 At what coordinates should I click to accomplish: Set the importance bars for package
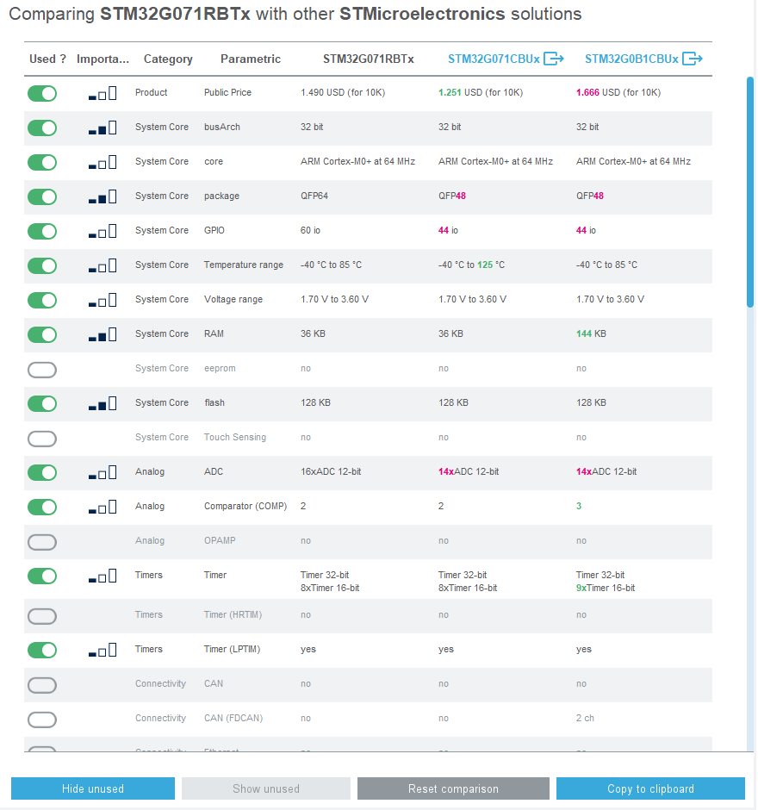[x=103, y=196]
